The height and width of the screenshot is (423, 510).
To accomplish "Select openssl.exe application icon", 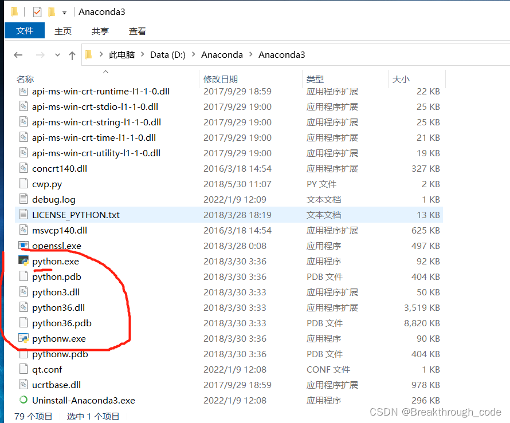I will click(x=23, y=246).
